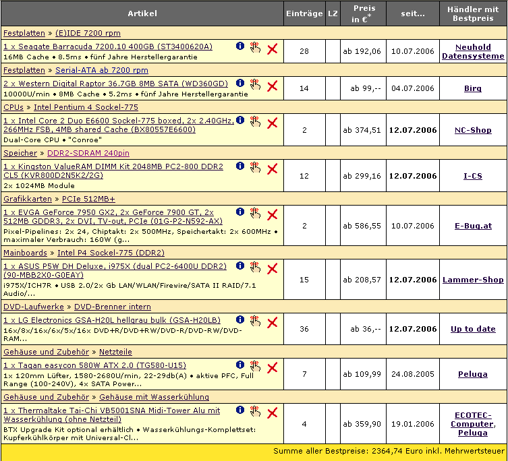Open the Thermaltake Tai-Chi VB5001SNA product link
The image size is (508, 461).
111,414
